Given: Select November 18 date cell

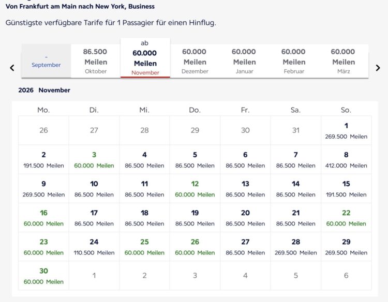Looking at the screenshot, I should [144, 218].
